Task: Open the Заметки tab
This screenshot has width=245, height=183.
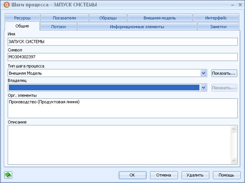Action: 218,27
